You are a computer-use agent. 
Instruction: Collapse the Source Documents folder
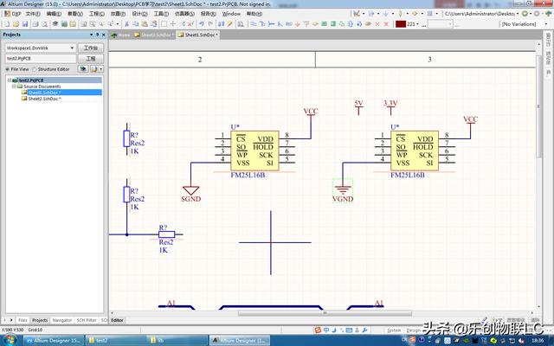14,86
